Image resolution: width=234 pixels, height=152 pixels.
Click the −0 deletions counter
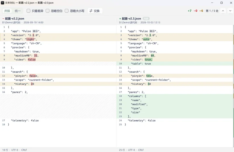point(195,11)
